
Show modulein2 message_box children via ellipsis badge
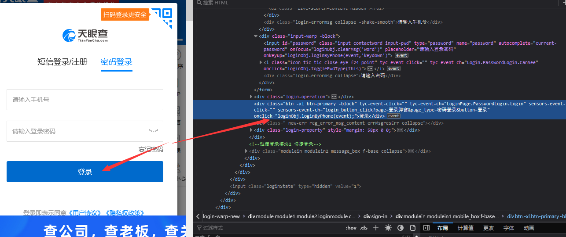pyautogui.click(x=411, y=151)
